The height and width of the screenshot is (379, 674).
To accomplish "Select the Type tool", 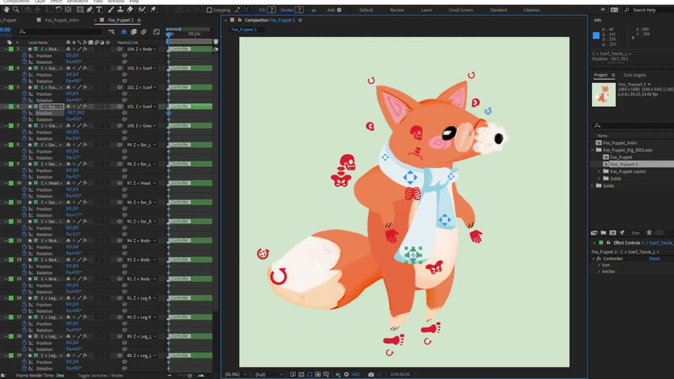I will tap(99, 10).
